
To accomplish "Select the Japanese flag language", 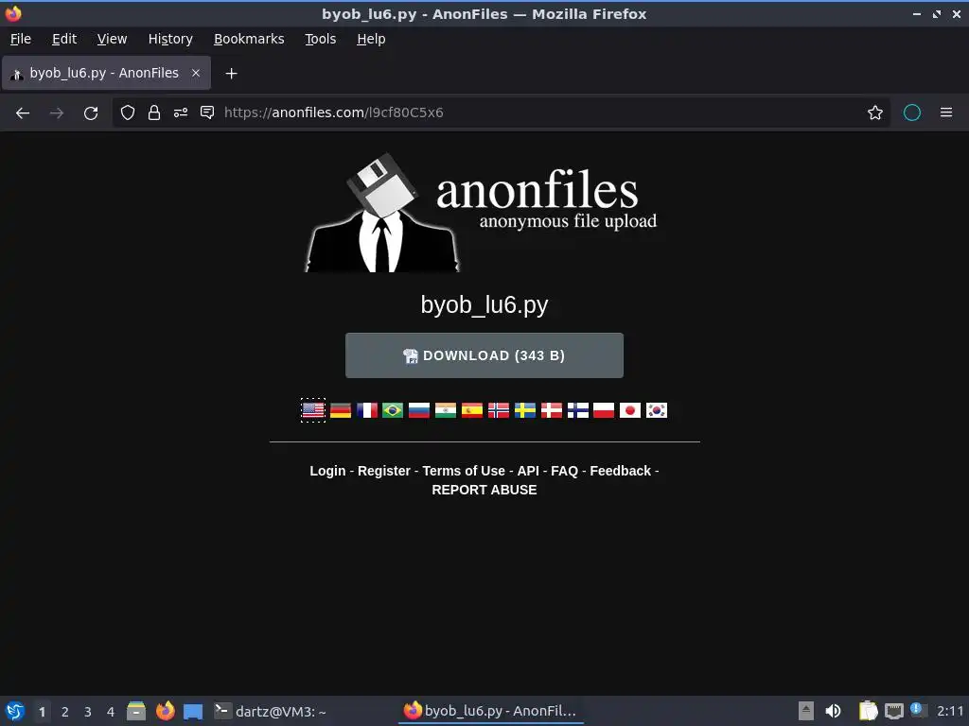I will coord(630,410).
